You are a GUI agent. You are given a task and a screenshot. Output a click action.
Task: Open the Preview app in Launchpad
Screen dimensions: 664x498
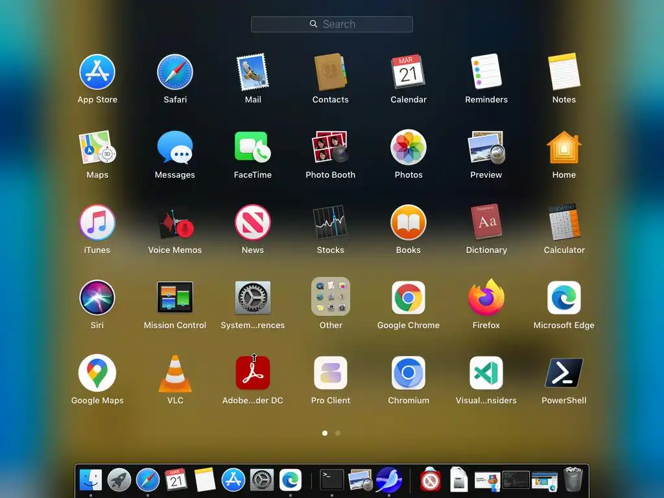point(486,147)
